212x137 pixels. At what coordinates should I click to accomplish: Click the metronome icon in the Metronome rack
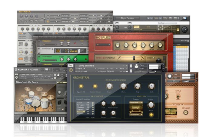[52, 49]
